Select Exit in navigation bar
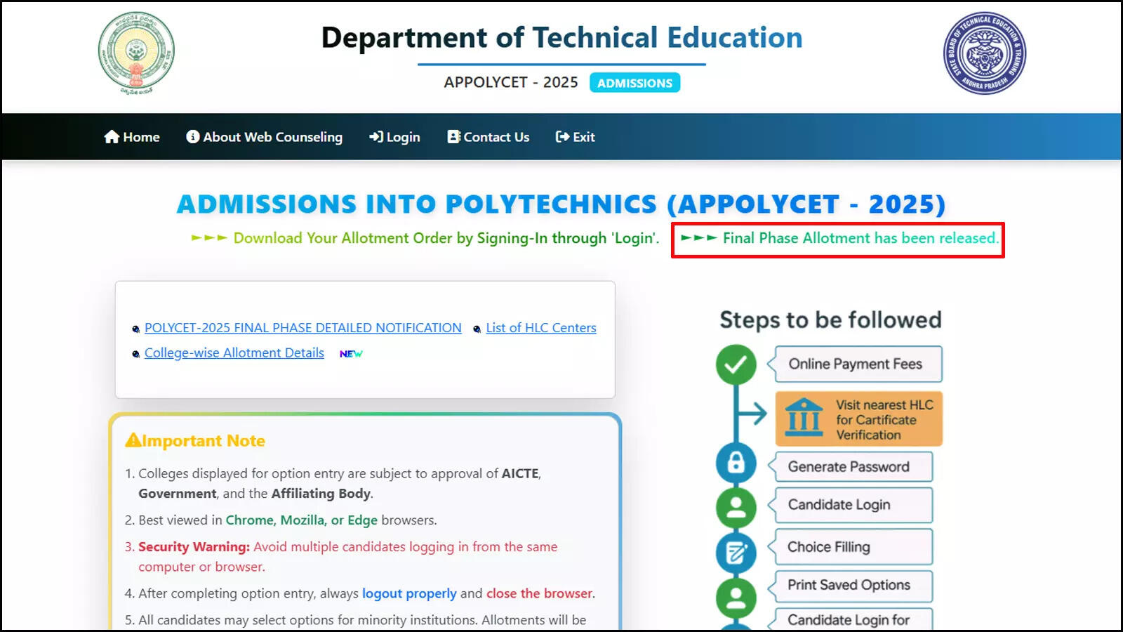1123x632 pixels. point(576,137)
